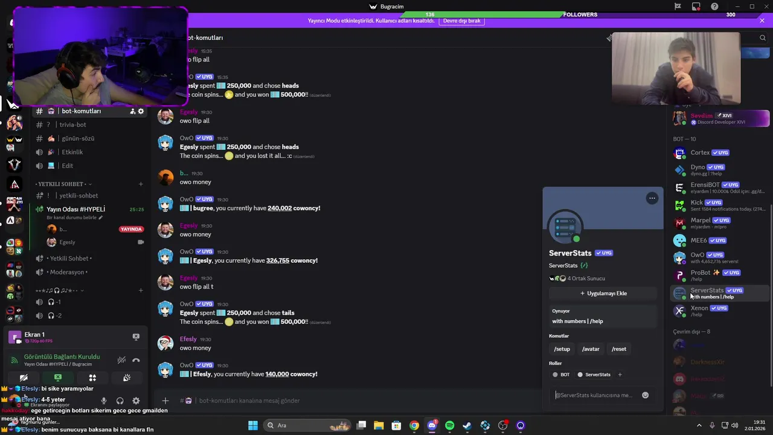The height and width of the screenshot is (435, 773).
Task: Click Uygulamayı Ekle button
Action: coord(603,294)
